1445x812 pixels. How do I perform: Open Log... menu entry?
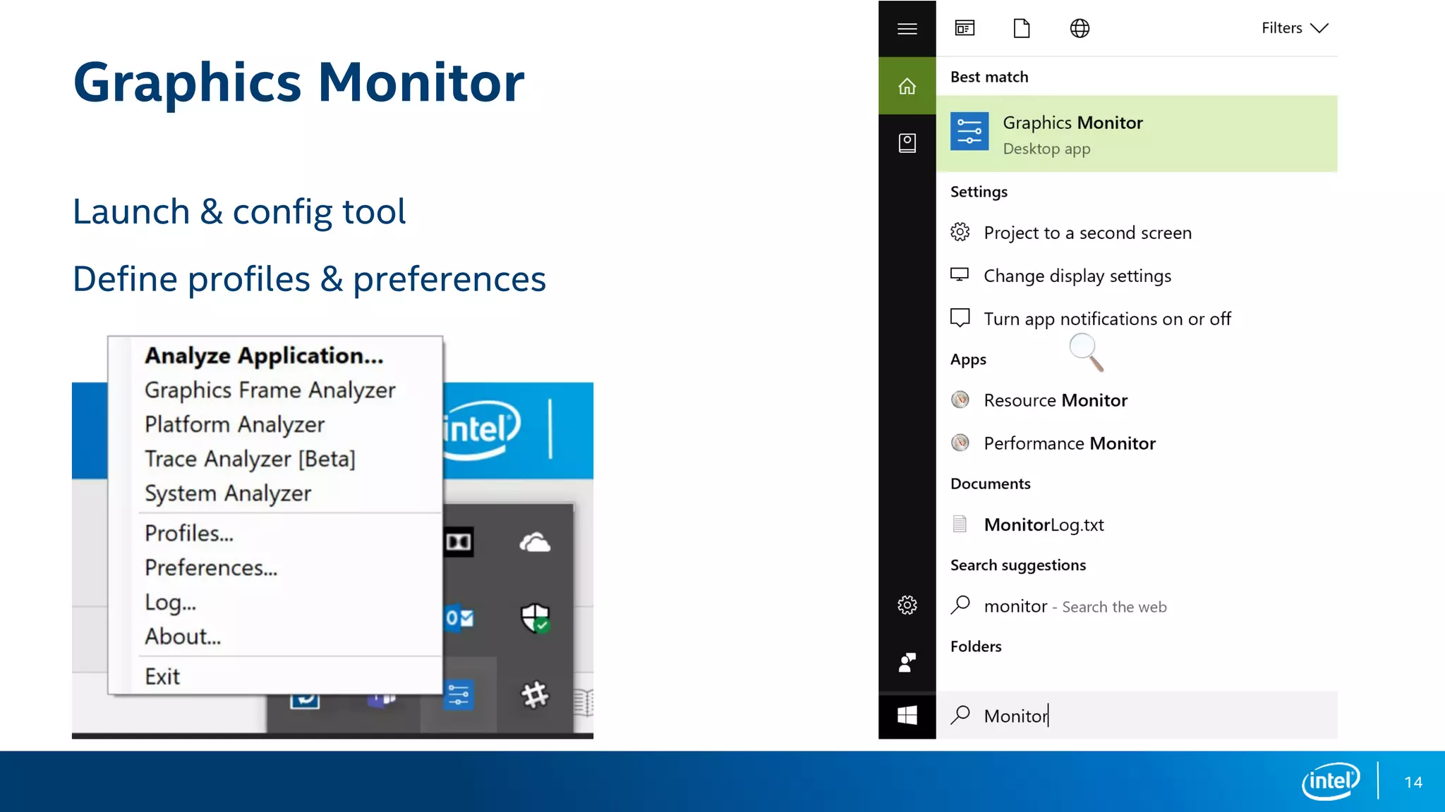coord(170,603)
